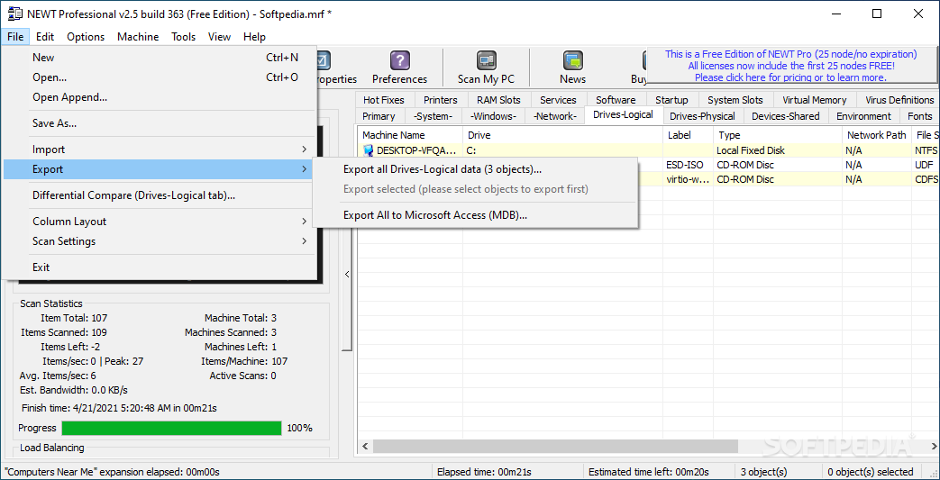Screen dimensions: 940x480
Task: Open the RAM Slots tab
Action: [498, 100]
